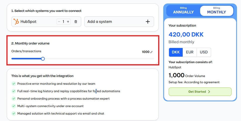Click the 420,00 DKK price text

[186, 35]
